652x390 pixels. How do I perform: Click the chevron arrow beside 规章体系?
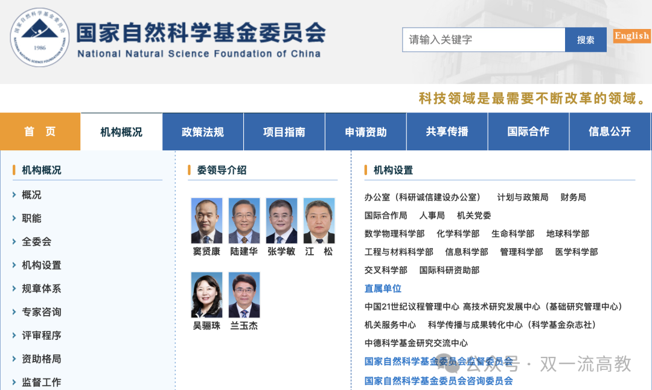[x=14, y=288]
